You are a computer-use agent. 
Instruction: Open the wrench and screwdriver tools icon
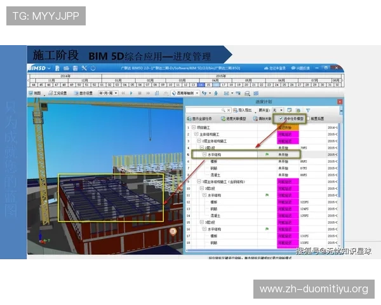[x=84, y=69]
